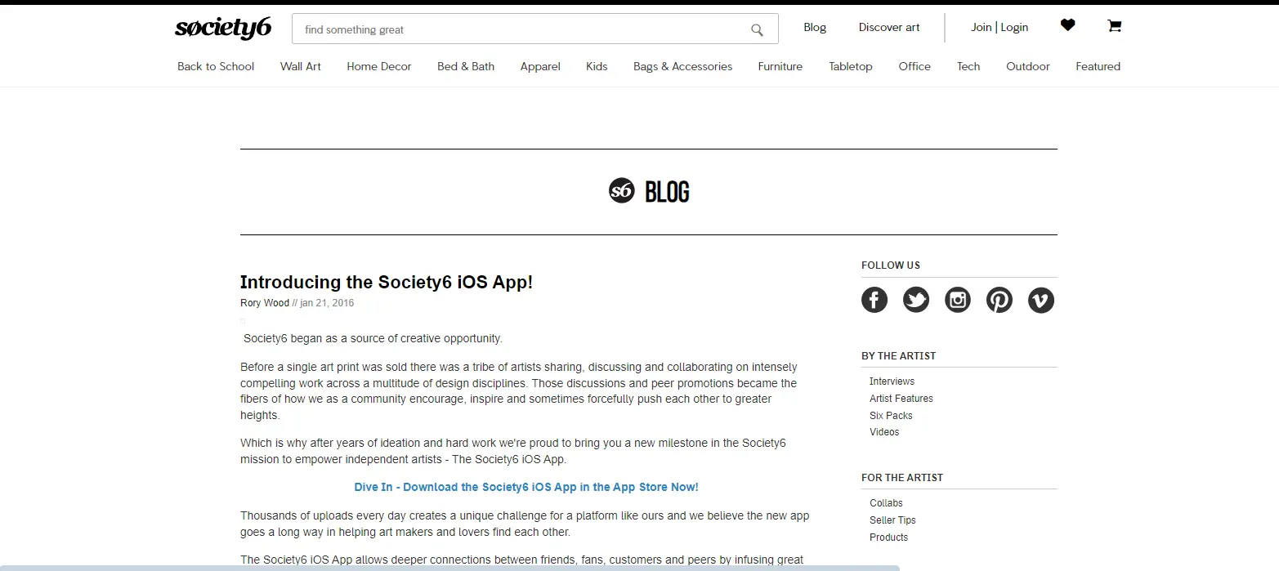
Task: Open the Pinterest follow icon
Action: coord(999,300)
